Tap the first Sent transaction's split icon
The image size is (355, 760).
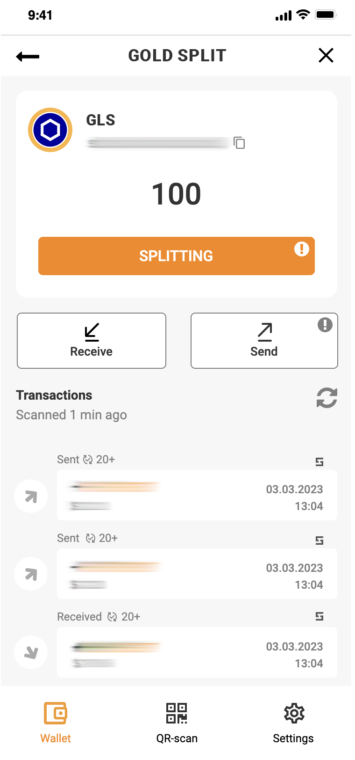pyautogui.click(x=319, y=462)
